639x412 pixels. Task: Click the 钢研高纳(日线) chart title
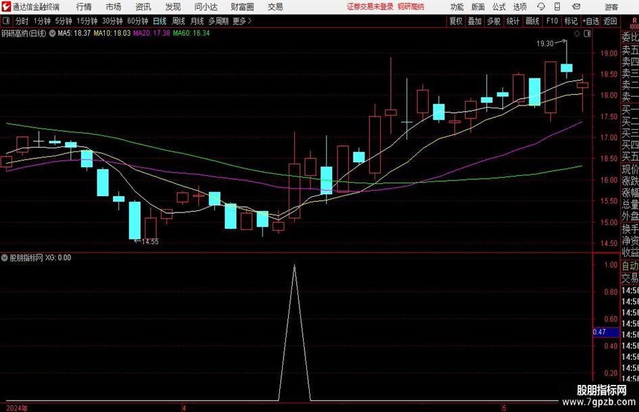pos(24,33)
